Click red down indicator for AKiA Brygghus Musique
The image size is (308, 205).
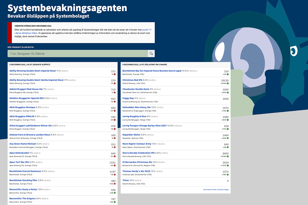point(115,111)
